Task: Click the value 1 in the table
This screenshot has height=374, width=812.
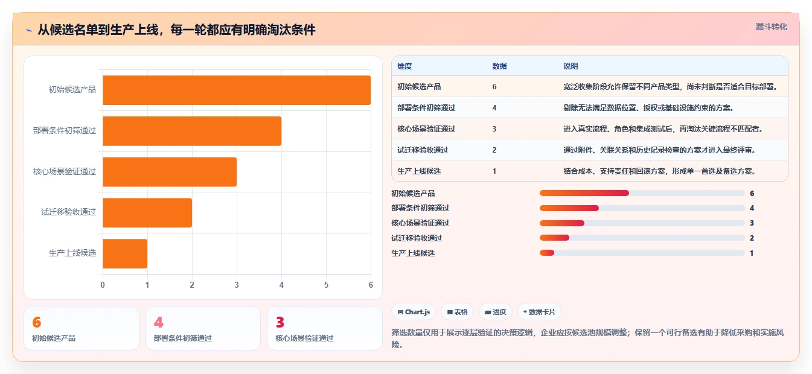Action: 494,171
